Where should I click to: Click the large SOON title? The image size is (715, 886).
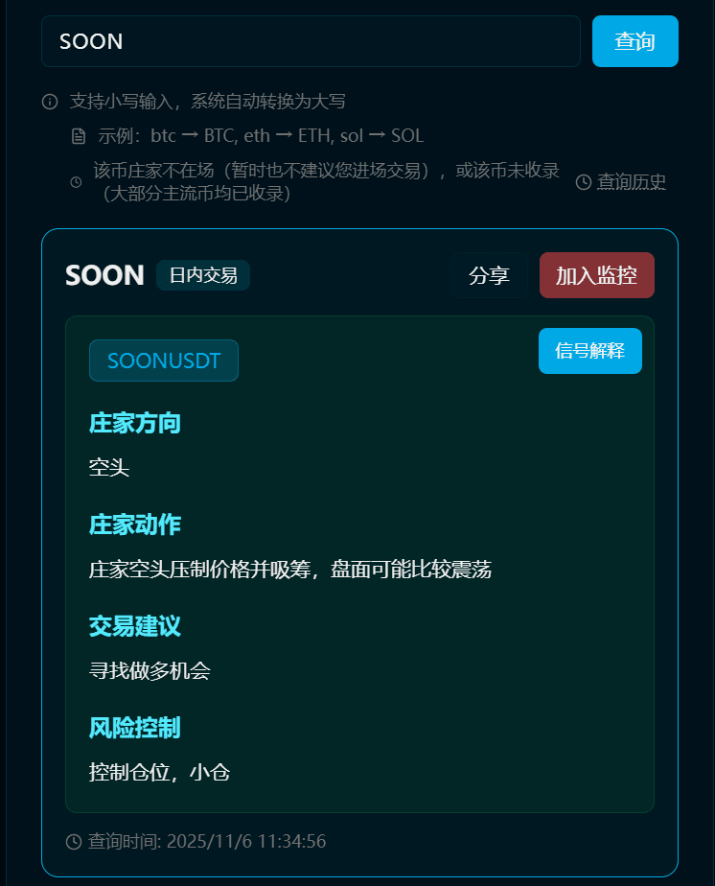[x=105, y=275]
